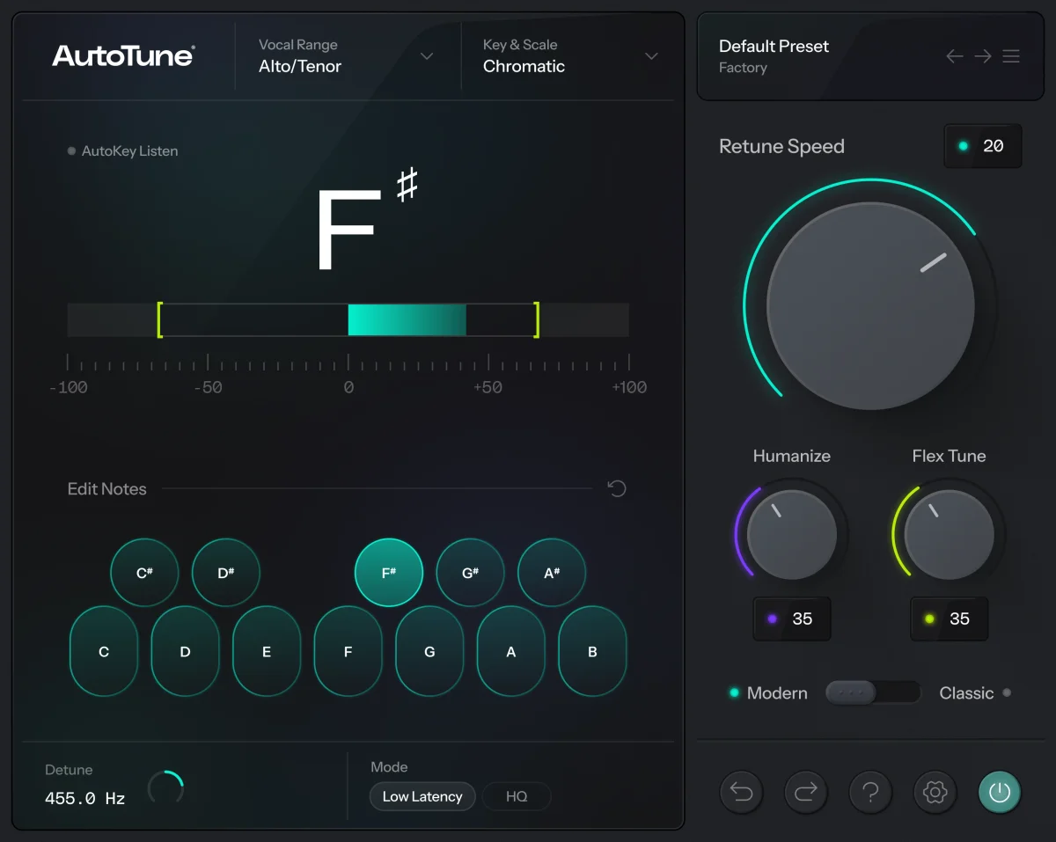Screen dimensions: 1056x842
Task: Click the right yellow range bracket
Action: point(537,320)
